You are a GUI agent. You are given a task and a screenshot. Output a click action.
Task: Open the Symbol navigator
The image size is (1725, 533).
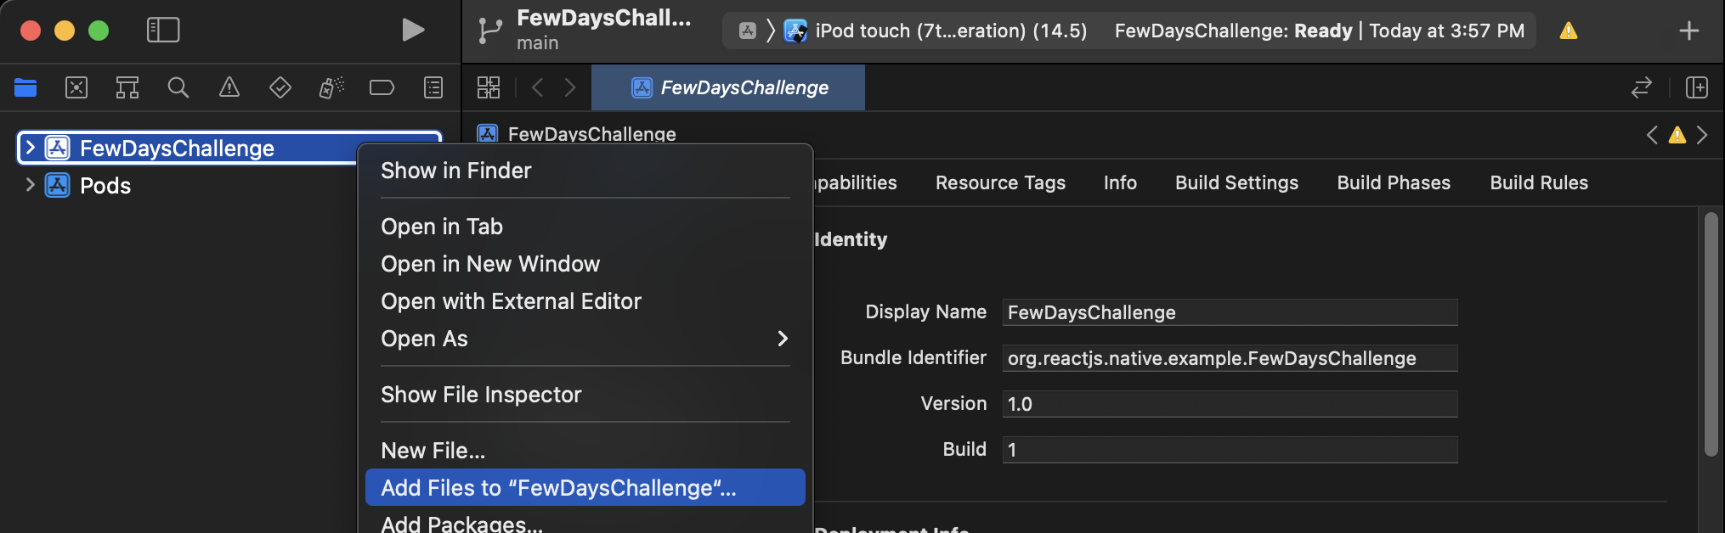[127, 87]
